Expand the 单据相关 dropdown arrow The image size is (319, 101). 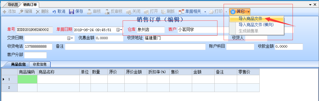[205, 12]
